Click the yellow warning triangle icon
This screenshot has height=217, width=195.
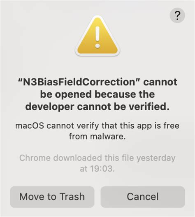[x=97, y=36]
